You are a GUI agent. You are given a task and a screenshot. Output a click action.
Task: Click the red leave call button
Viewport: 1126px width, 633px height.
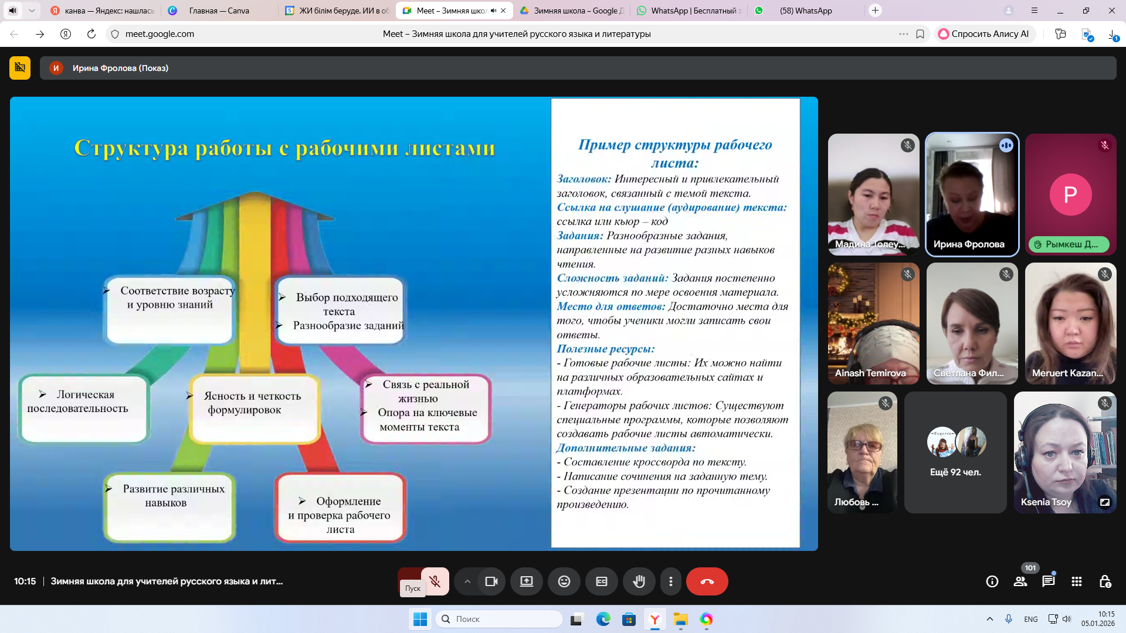707,581
